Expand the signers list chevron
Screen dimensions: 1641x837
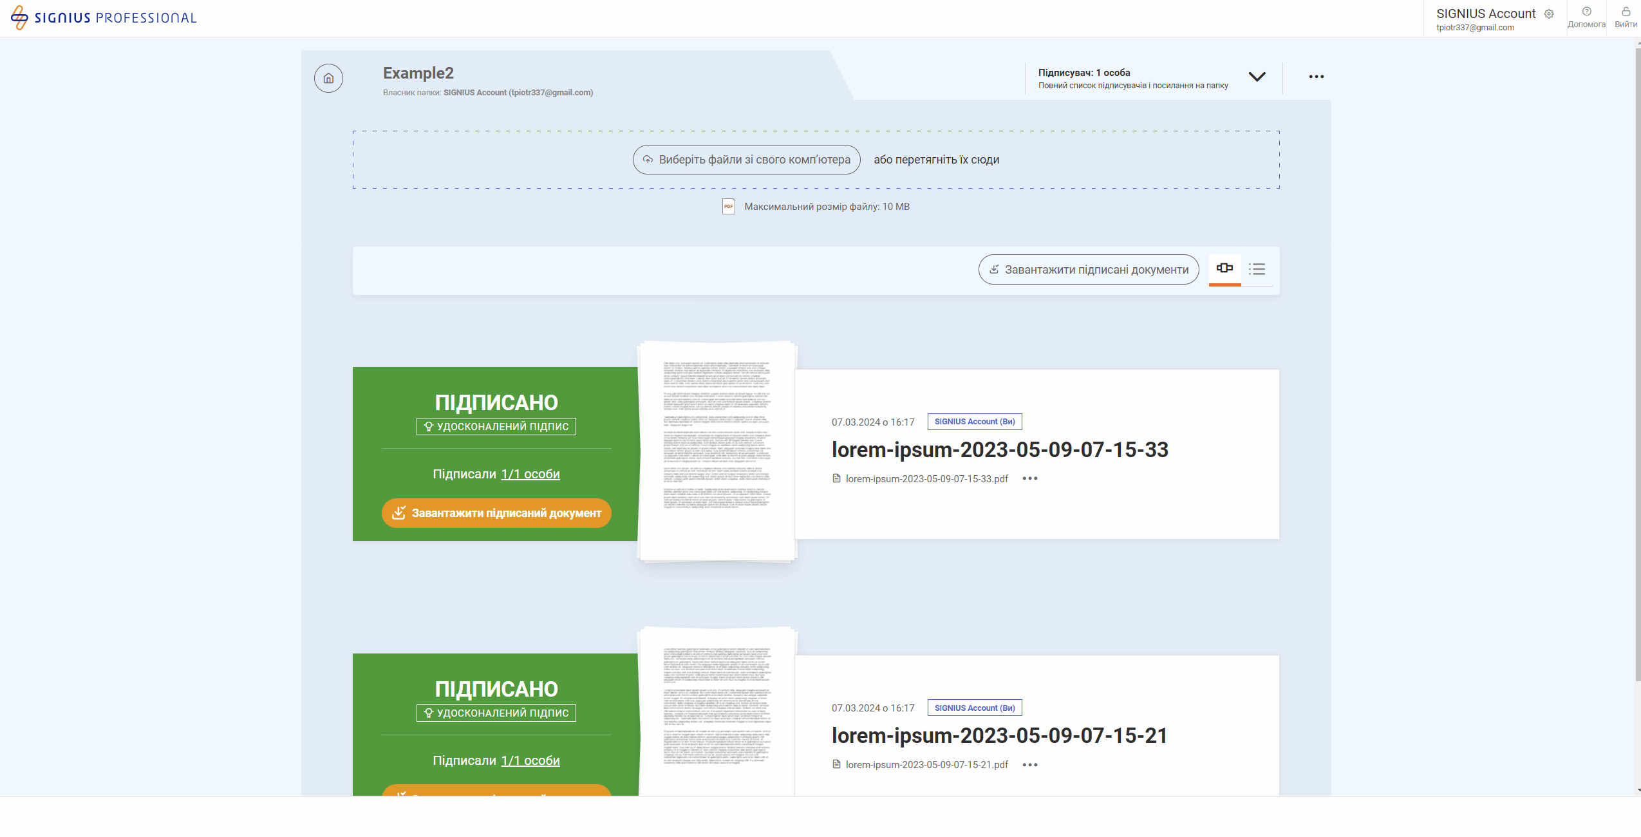tap(1257, 77)
